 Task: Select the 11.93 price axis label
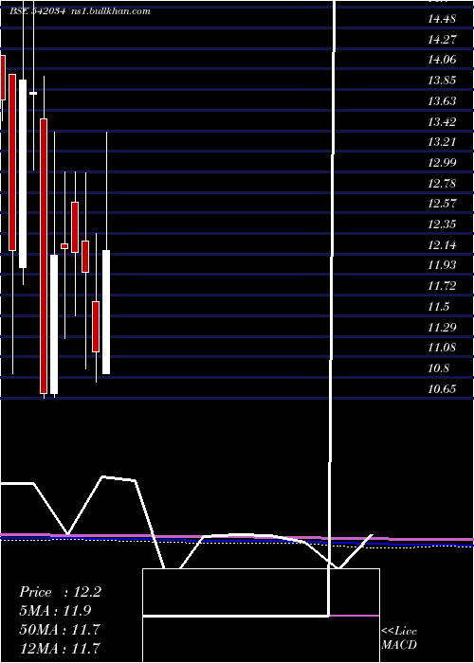pos(442,265)
